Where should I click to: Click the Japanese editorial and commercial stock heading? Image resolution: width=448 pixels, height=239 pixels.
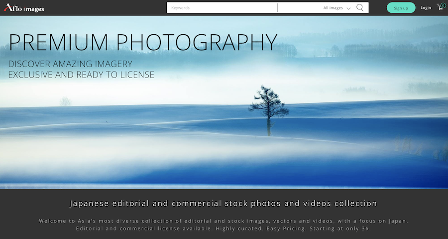pos(224,203)
